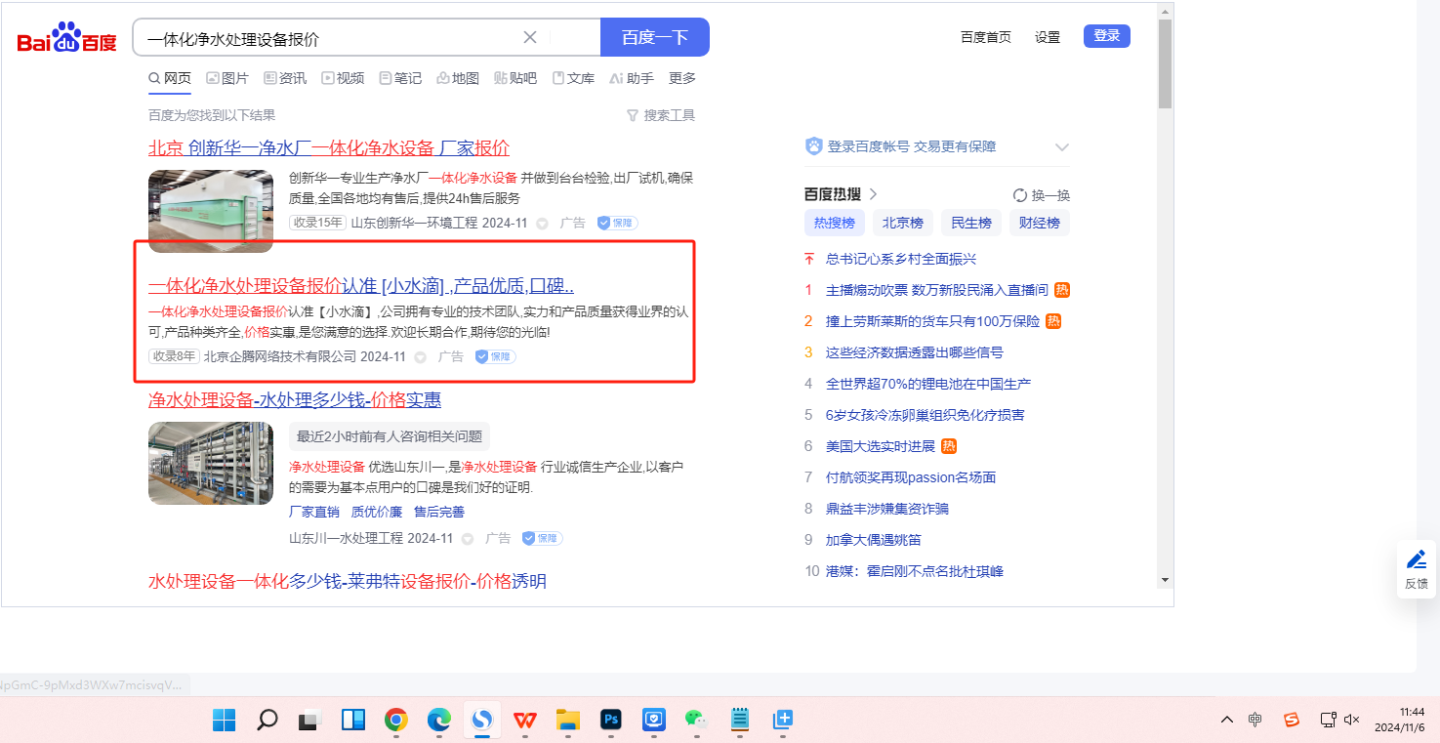Launch WPS Office from the taskbar
1440x743 pixels.
[525, 721]
